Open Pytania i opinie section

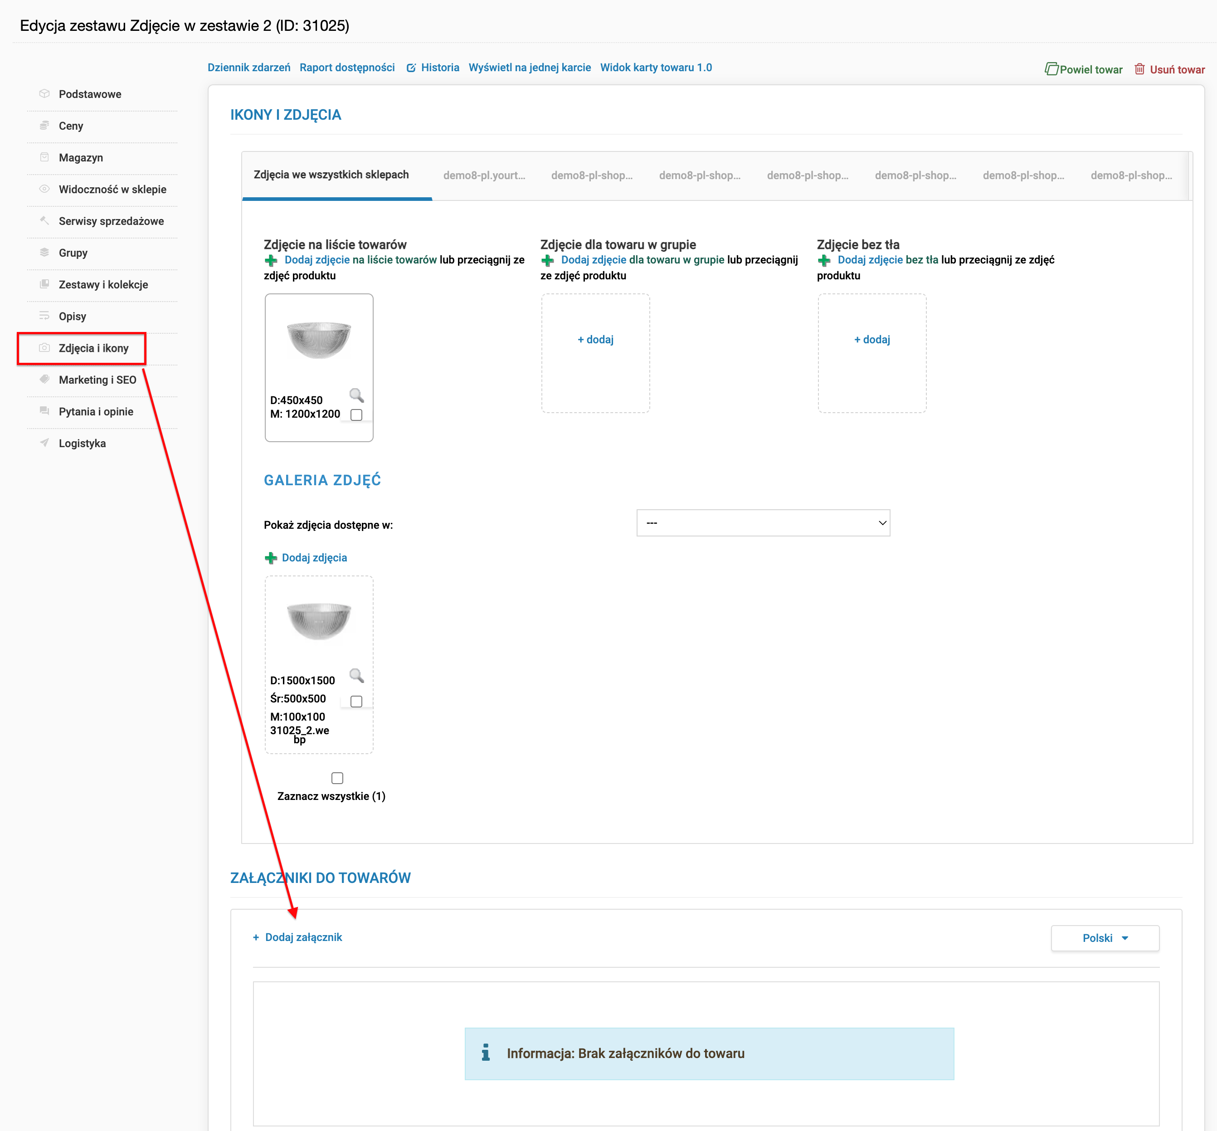click(96, 412)
